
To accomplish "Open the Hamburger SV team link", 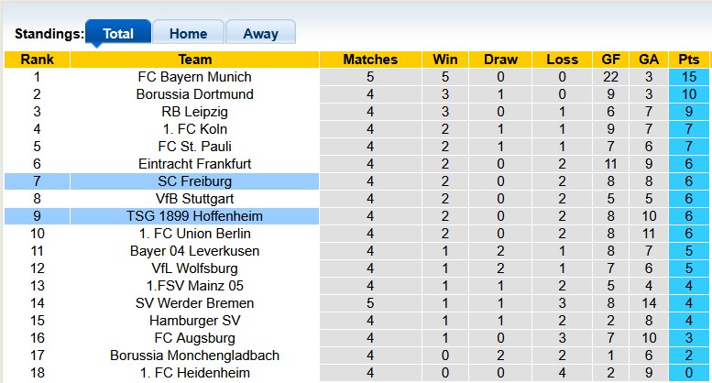I will (194, 321).
